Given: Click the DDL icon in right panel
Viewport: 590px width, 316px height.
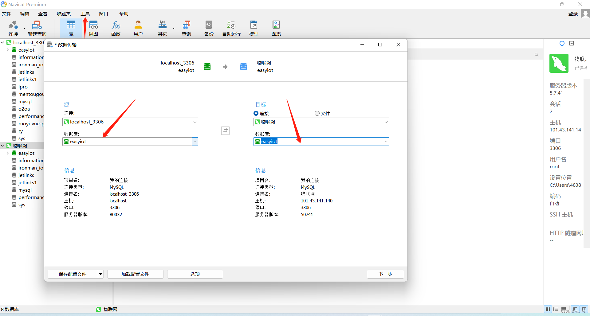Looking at the screenshot, I should click(572, 43).
